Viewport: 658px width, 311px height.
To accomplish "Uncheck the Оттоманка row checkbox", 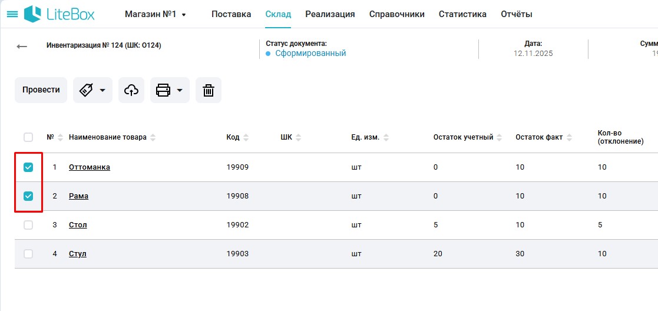I will pyautogui.click(x=28, y=167).
